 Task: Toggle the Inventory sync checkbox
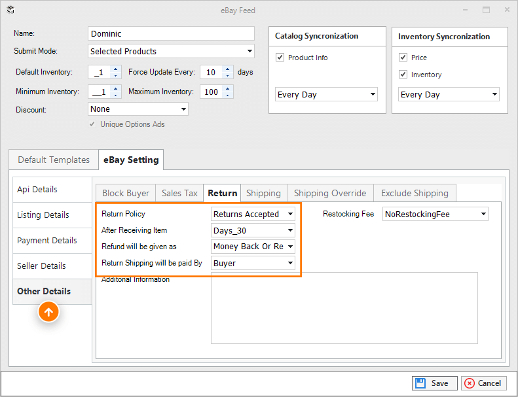(x=403, y=75)
